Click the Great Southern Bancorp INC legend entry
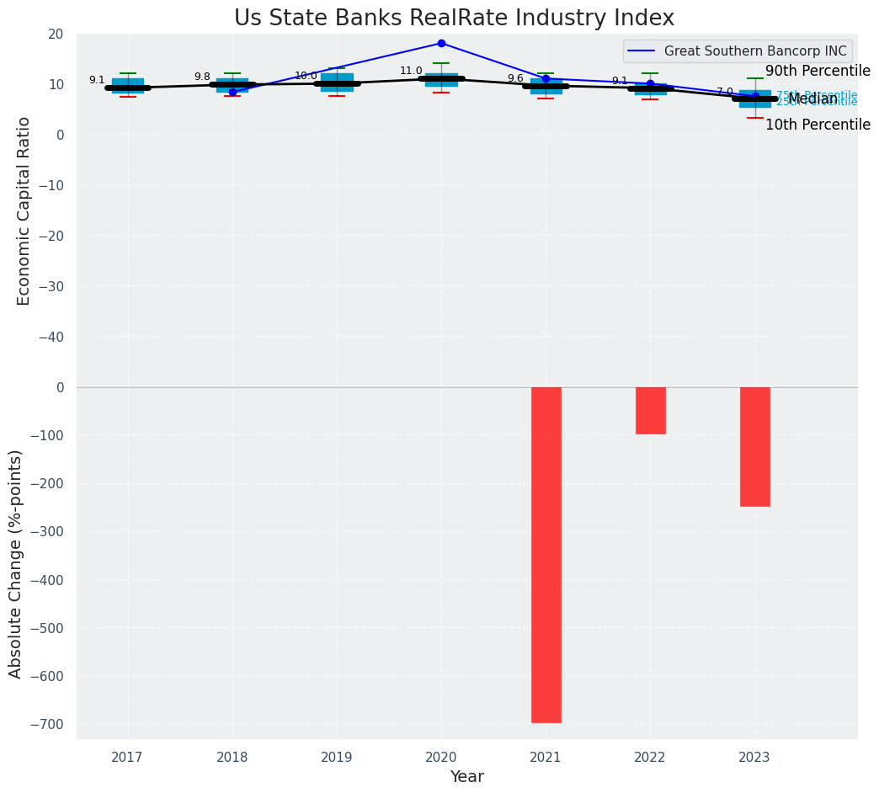 click(754, 51)
